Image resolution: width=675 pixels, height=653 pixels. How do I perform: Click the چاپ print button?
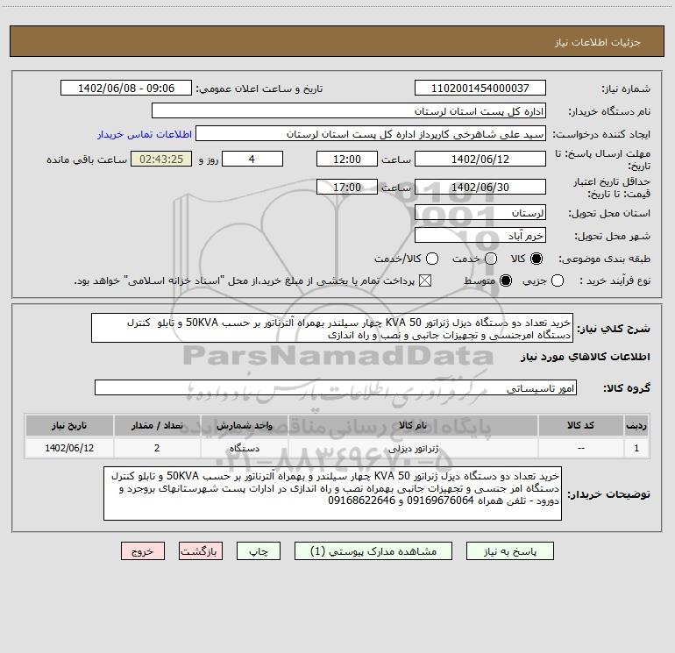pyautogui.click(x=259, y=551)
